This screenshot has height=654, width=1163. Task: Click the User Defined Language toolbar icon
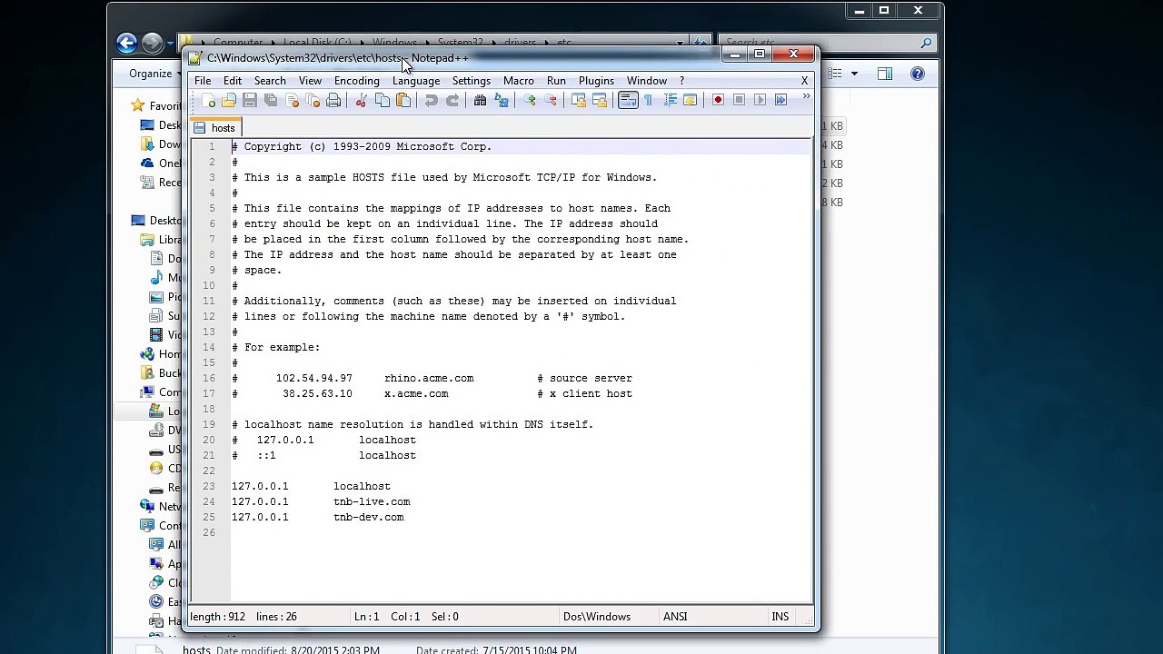click(690, 100)
